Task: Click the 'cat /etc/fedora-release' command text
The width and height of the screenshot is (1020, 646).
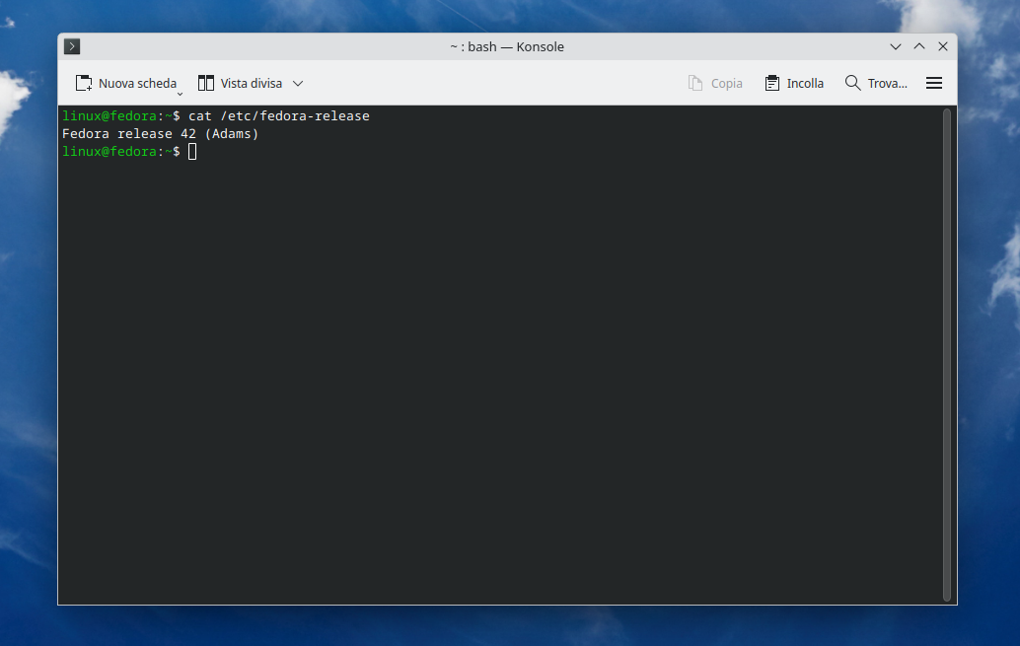Action: point(279,115)
